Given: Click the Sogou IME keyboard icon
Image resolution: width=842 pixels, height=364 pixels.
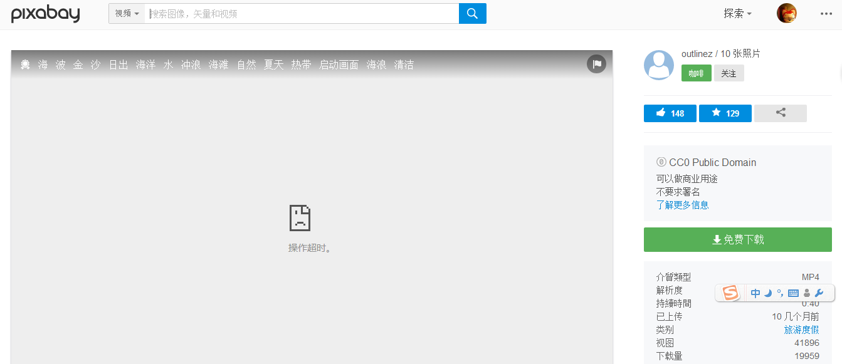Looking at the screenshot, I should pyautogui.click(x=793, y=293).
